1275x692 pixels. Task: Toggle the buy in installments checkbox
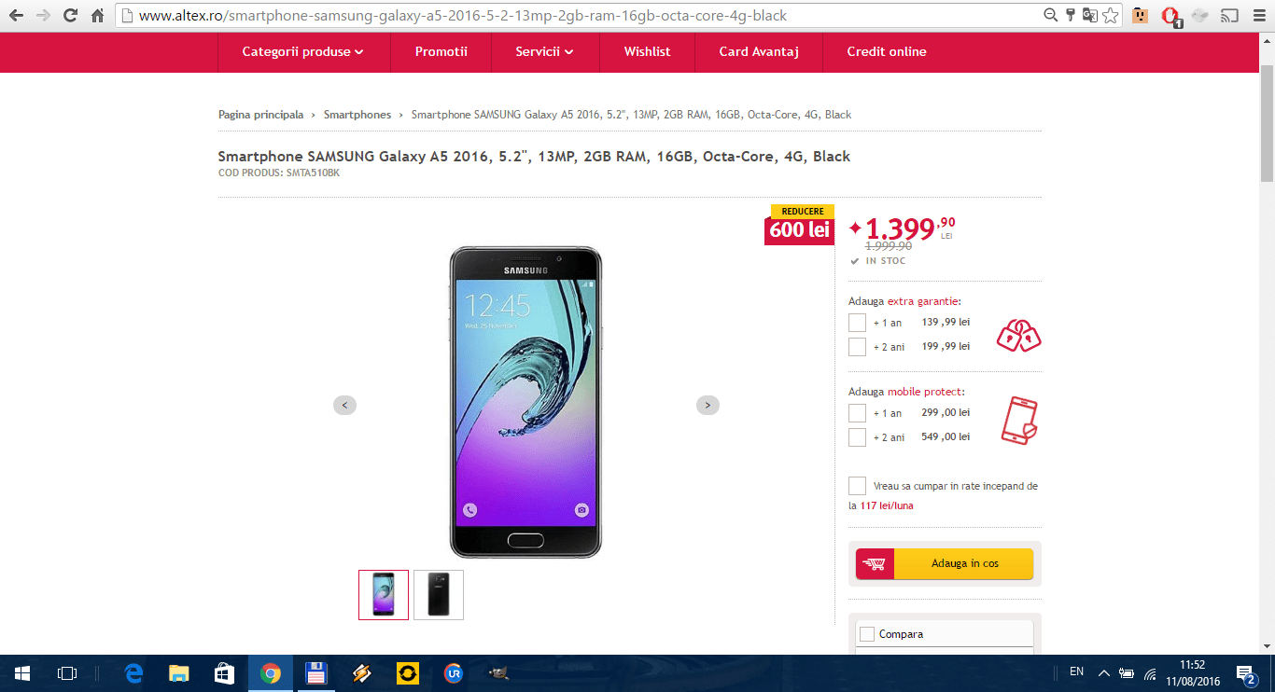pyautogui.click(x=857, y=486)
